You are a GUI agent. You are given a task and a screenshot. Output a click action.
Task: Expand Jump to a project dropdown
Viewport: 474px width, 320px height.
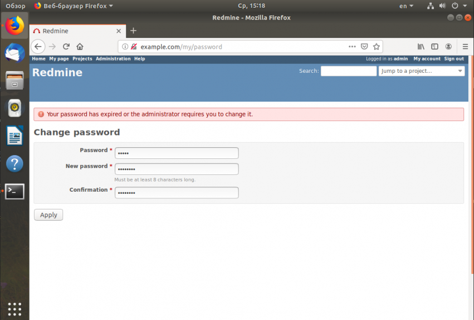click(422, 71)
